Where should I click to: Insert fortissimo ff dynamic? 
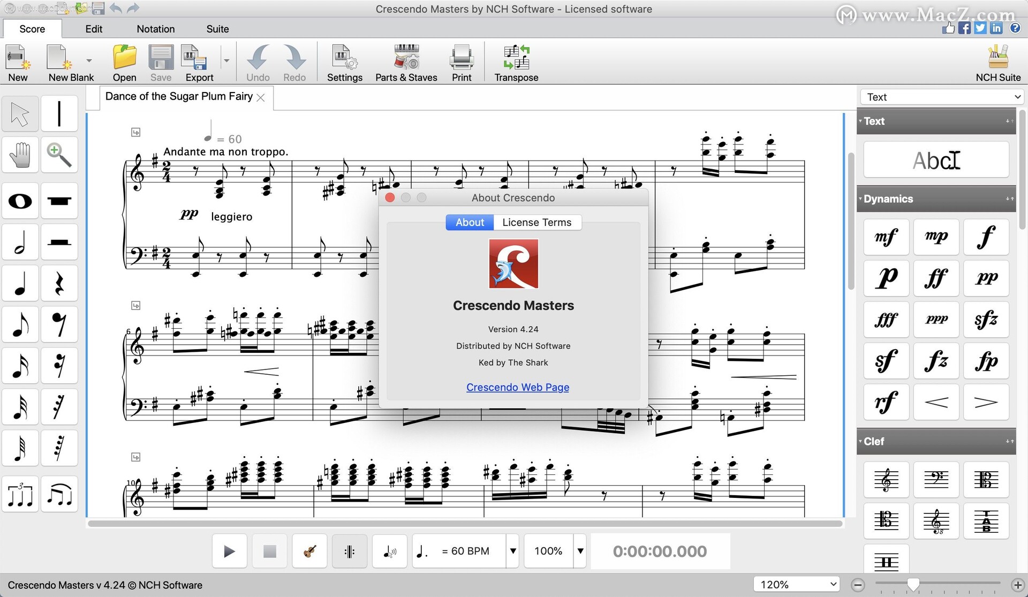(936, 278)
